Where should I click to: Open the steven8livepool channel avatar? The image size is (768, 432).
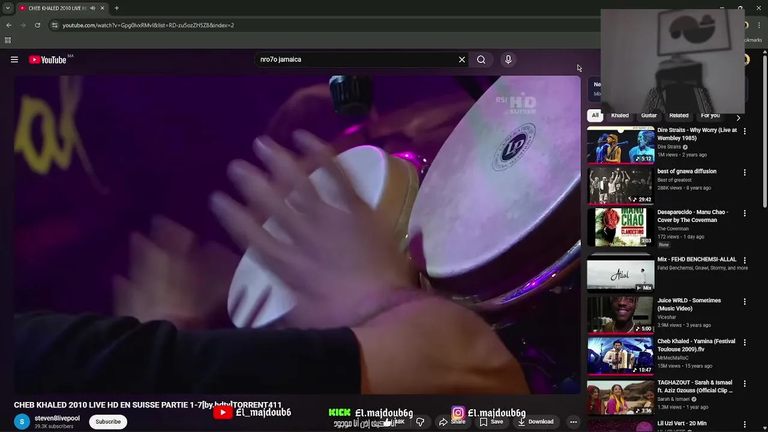tap(22, 422)
